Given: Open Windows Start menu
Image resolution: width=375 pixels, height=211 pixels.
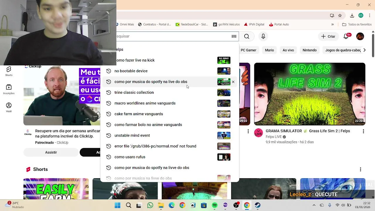Looking at the screenshot, I should [117, 205].
